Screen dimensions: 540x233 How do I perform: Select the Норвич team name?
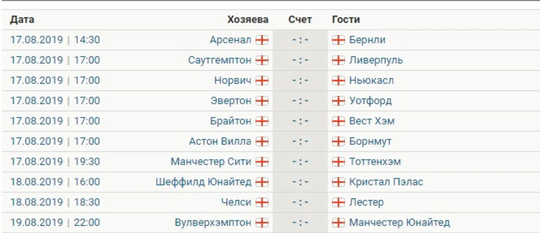tap(233, 80)
